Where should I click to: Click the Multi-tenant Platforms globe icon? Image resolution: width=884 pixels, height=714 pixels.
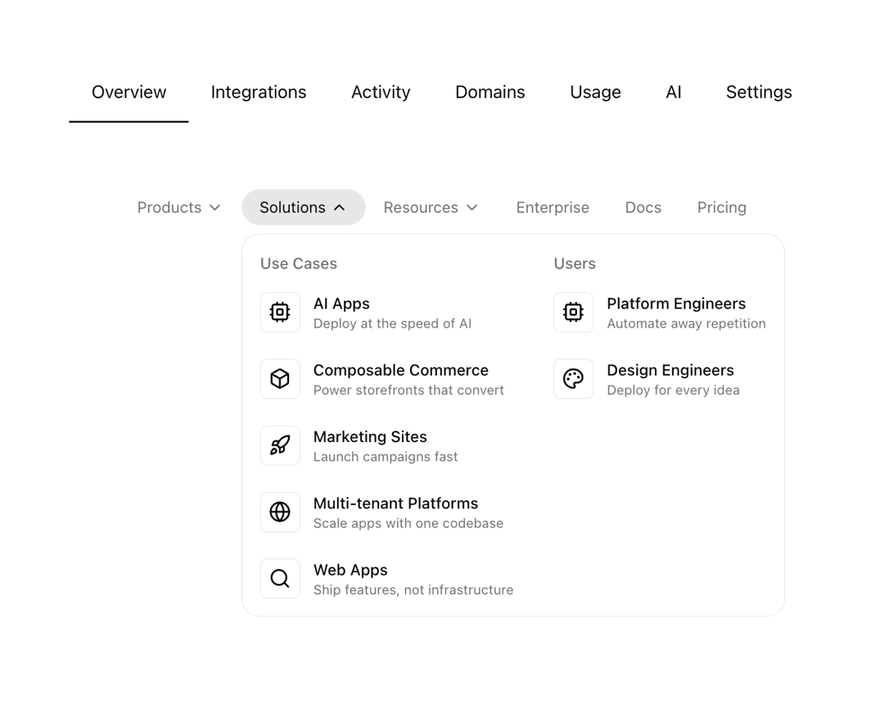pos(280,512)
